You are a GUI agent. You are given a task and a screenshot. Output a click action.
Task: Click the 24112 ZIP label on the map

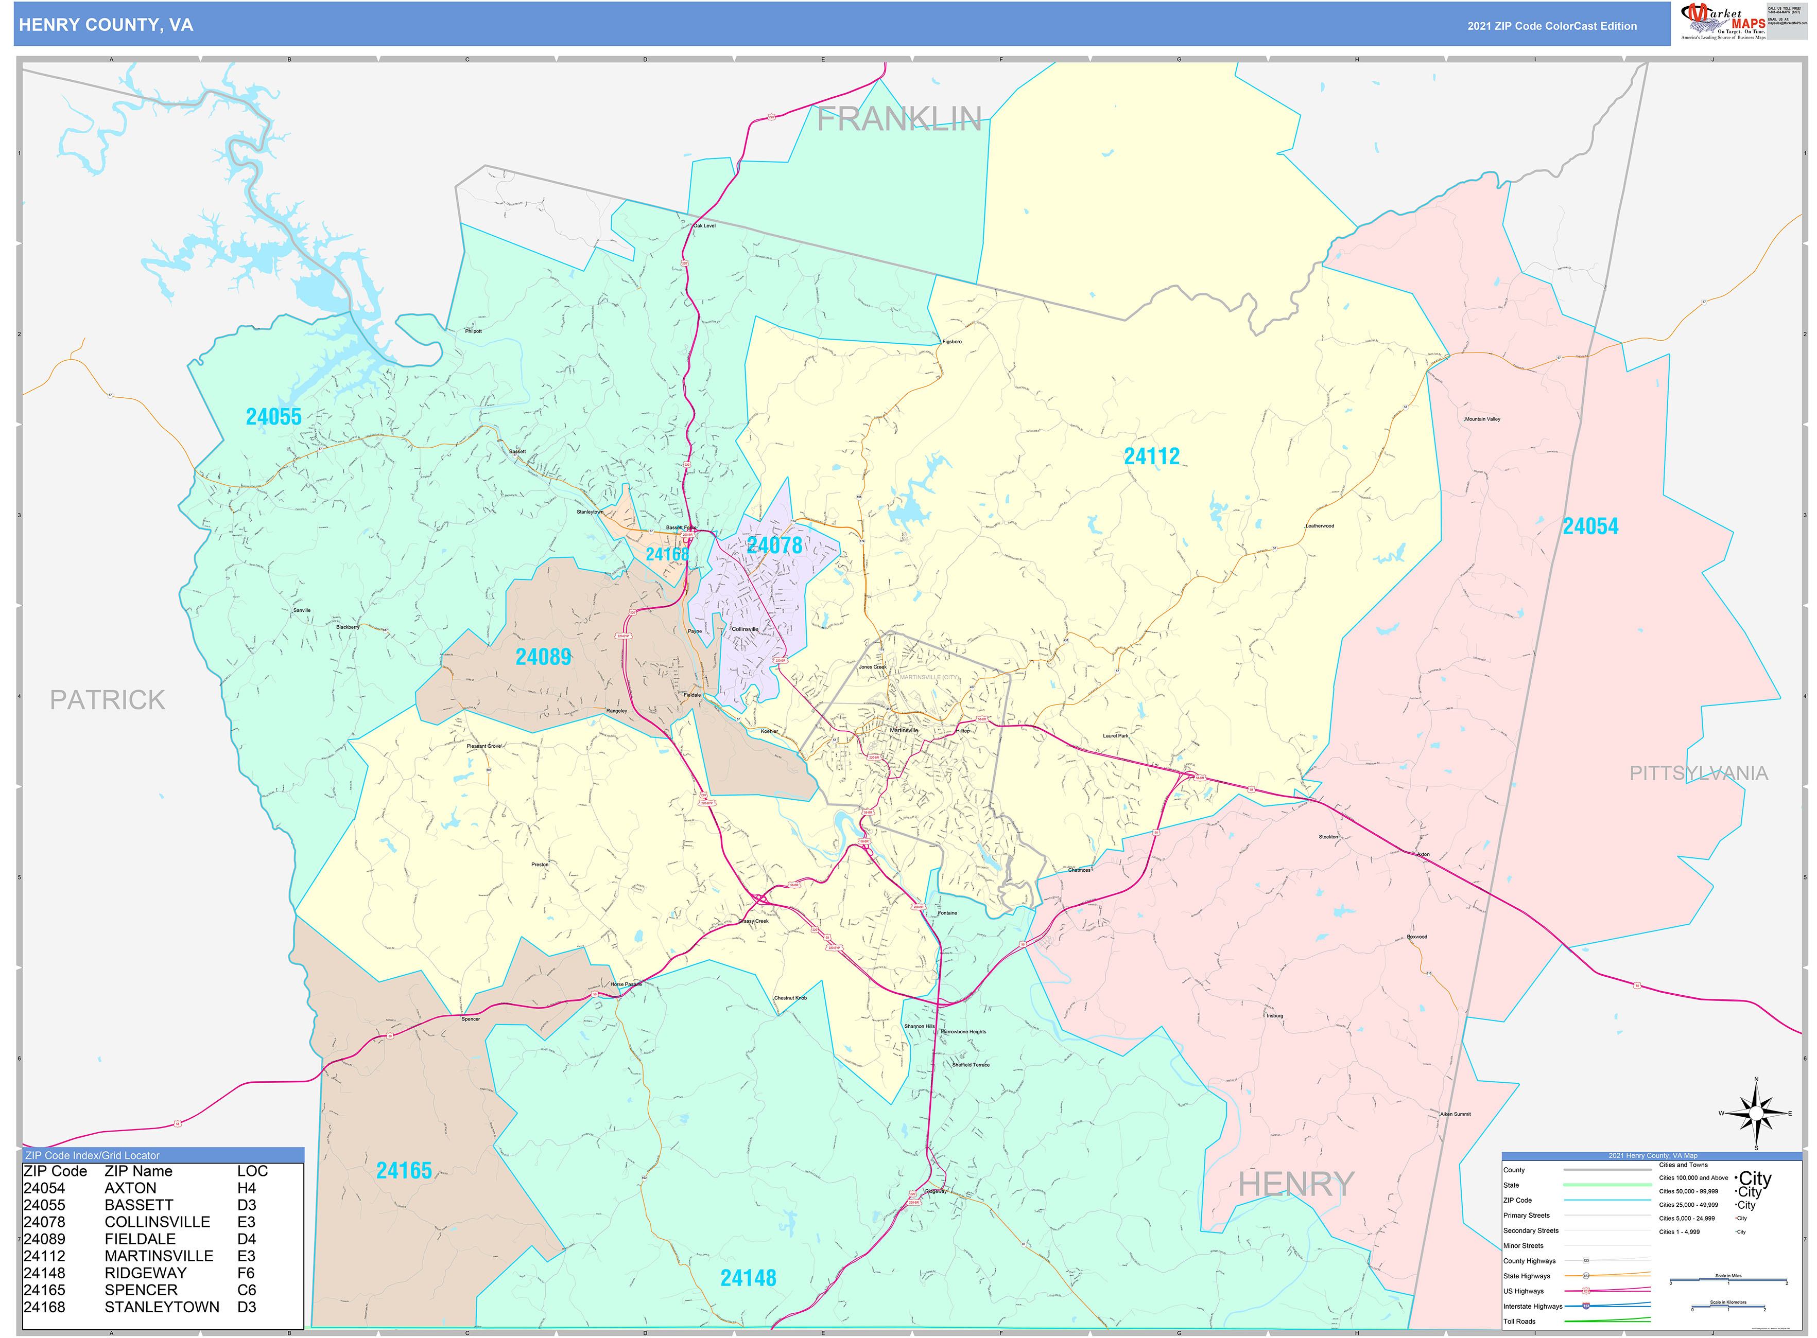click(x=1152, y=457)
